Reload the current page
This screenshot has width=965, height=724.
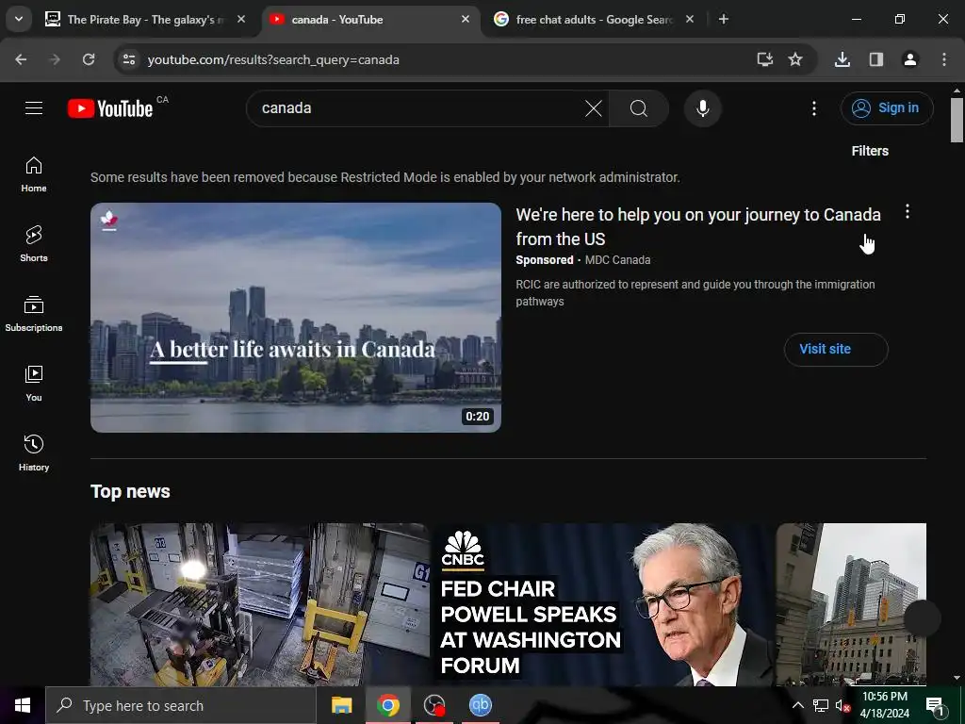point(89,59)
